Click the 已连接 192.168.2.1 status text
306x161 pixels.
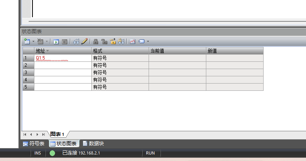point(81,153)
